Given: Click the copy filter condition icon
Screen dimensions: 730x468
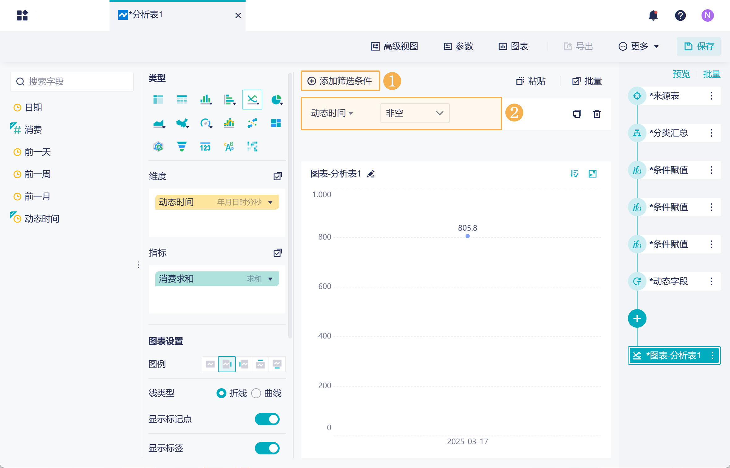Looking at the screenshot, I should 577,114.
